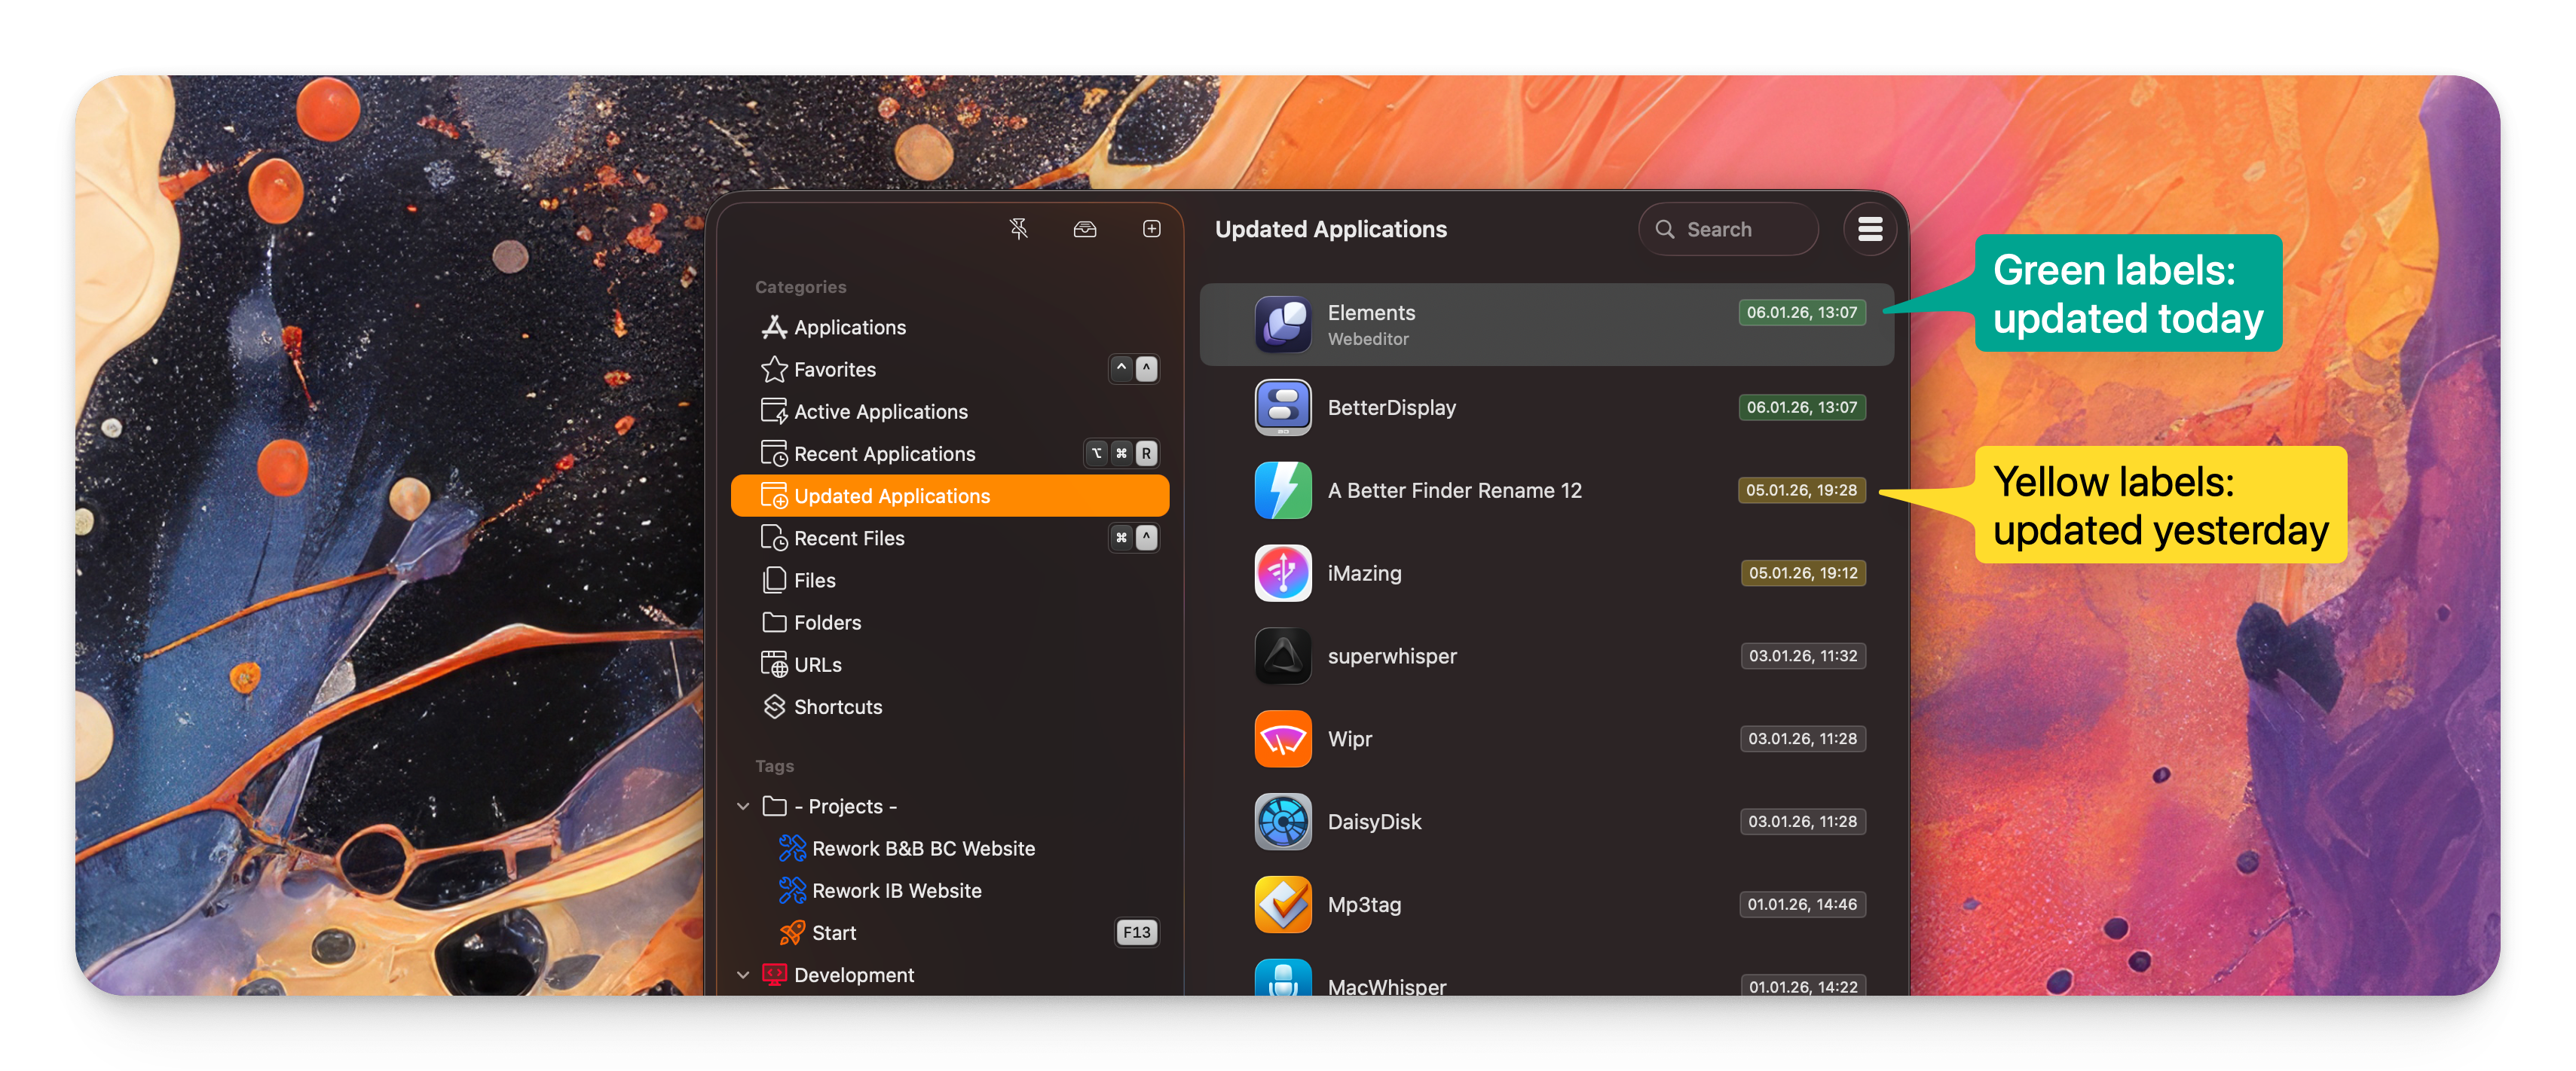
Task: Select the Applications category icon
Action: click(775, 327)
